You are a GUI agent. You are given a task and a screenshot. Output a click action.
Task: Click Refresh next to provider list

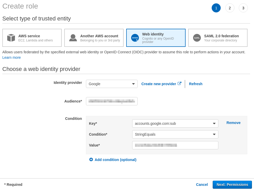[196, 84]
